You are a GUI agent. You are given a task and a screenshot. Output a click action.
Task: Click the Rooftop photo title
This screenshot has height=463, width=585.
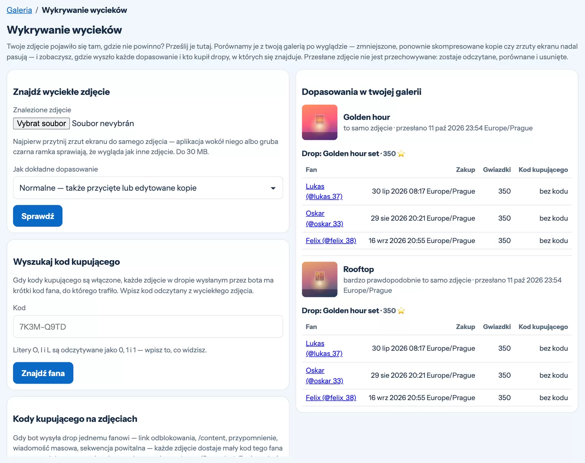coord(358,269)
